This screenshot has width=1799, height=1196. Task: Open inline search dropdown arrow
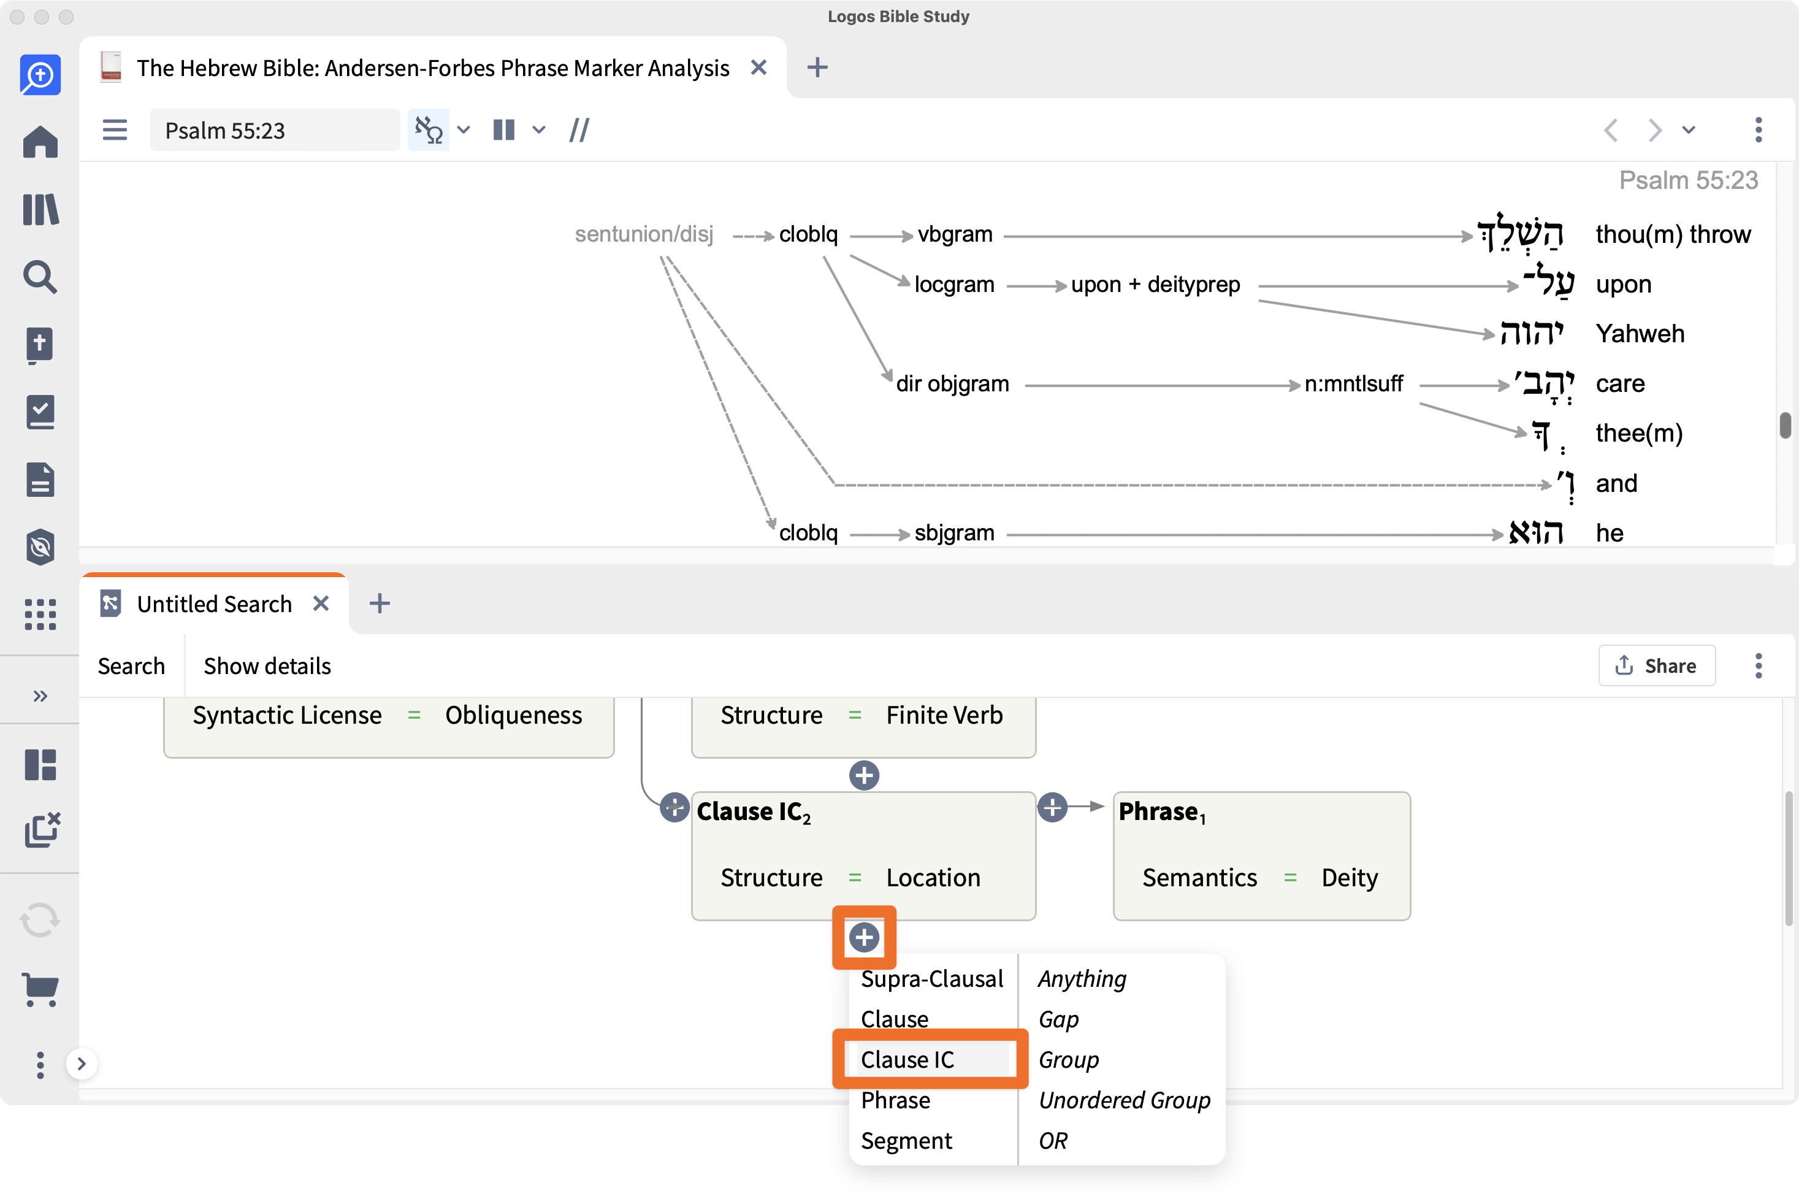(x=464, y=129)
